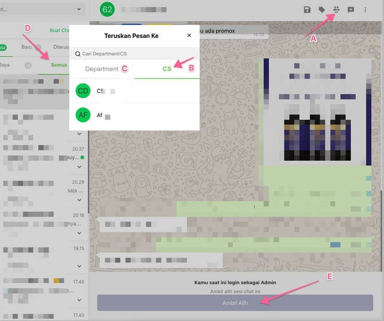Click the green 62 contact avatar
Viewport: 384px width, 321px height.
tap(108, 9)
